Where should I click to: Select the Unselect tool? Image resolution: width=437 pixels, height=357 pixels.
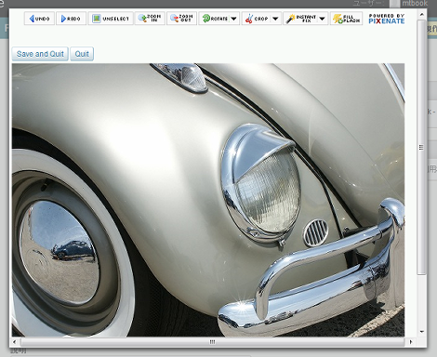tap(111, 19)
